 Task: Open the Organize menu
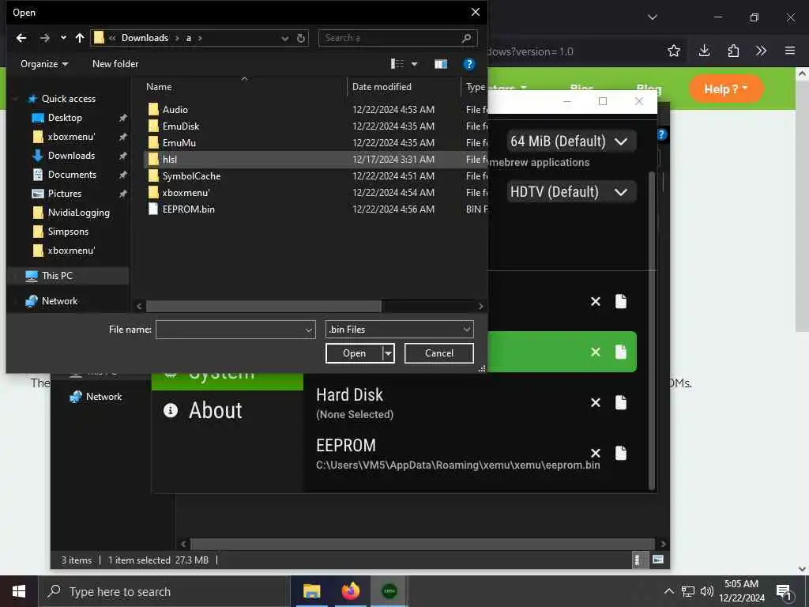(x=44, y=63)
